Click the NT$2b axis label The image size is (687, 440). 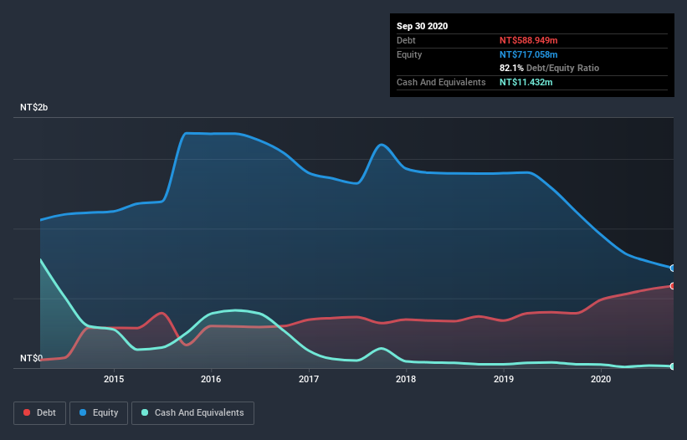[x=33, y=107]
